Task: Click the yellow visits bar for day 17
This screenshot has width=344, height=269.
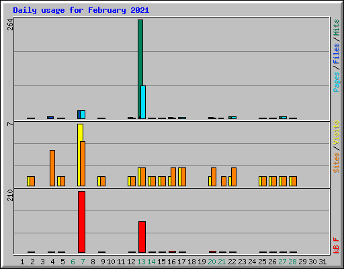Action: 179,177
